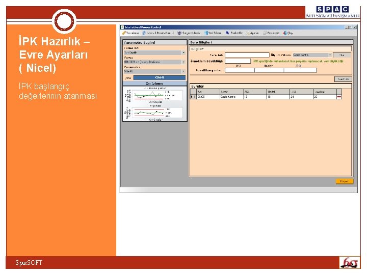Click the İstatistiksel Proses Kontrol title icon
This screenshot has height=275, width=367.
122,27
